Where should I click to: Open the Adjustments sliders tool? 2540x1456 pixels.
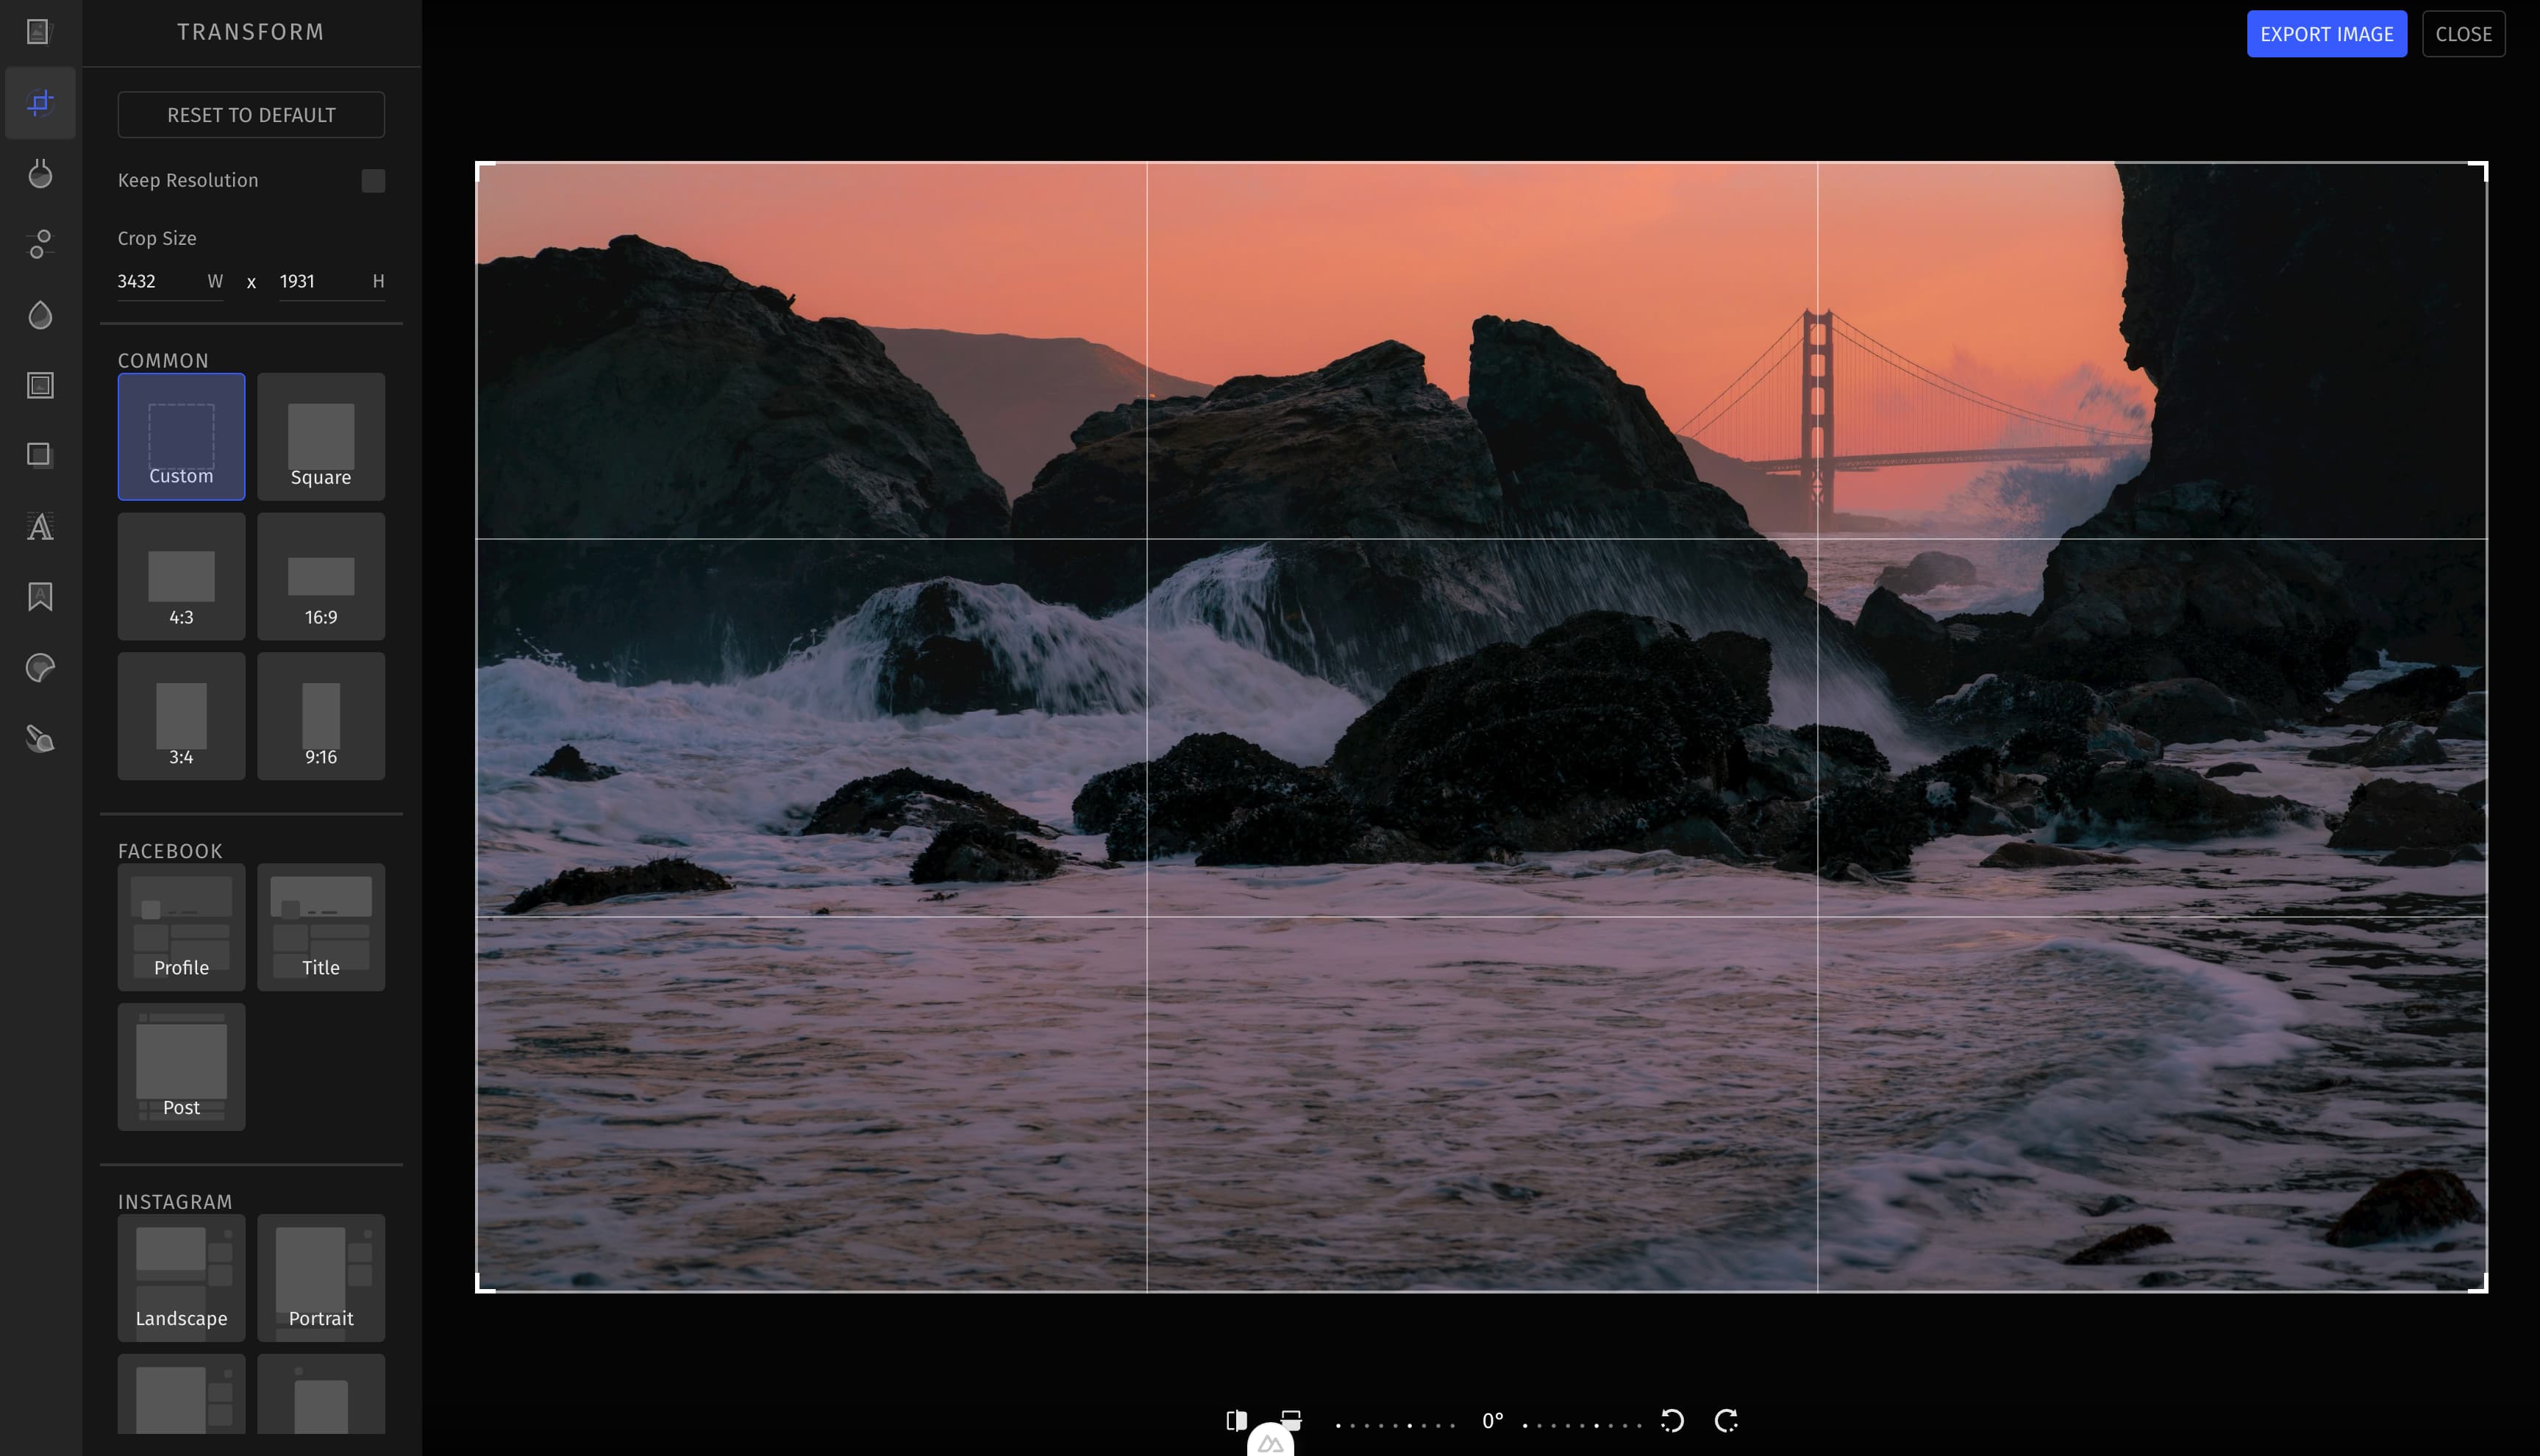[x=40, y=244]
